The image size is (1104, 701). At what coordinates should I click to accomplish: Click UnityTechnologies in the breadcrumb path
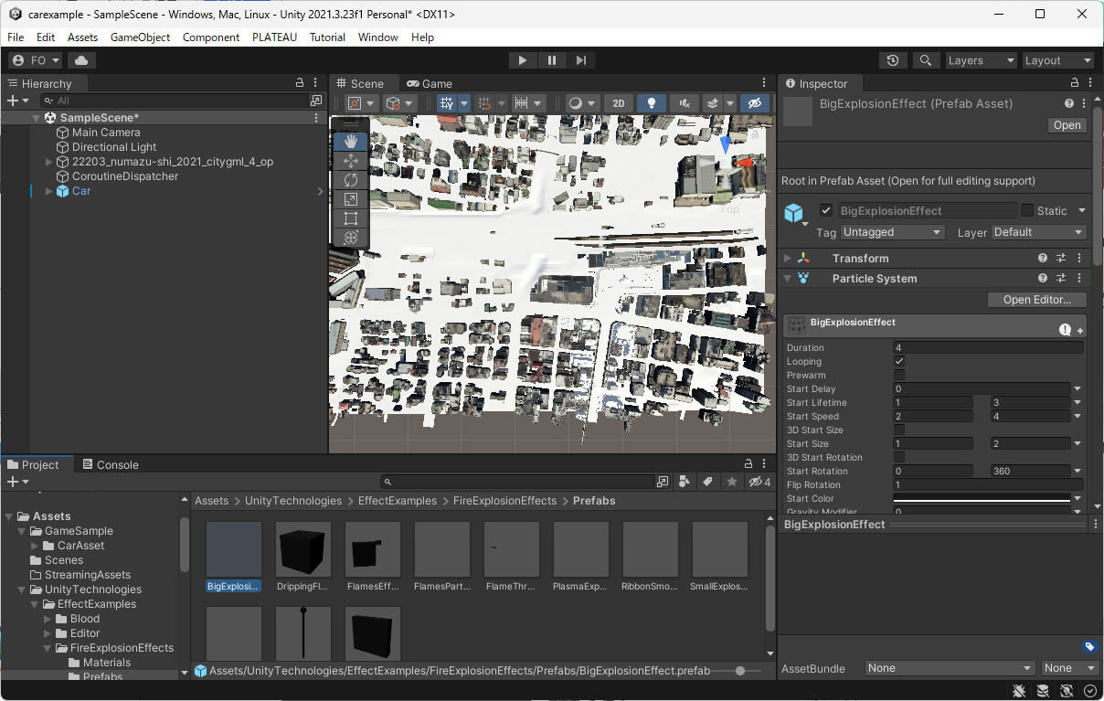(293, 501)
